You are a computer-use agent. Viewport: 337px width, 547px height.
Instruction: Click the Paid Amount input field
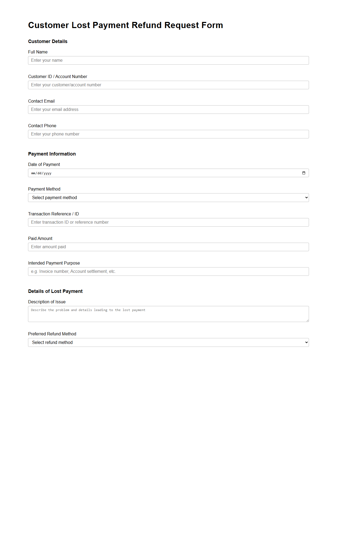click(x=168, y=247)
